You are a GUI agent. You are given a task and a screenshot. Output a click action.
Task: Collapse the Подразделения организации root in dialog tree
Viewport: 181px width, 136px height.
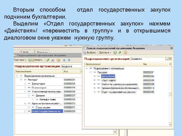[87, 69]
